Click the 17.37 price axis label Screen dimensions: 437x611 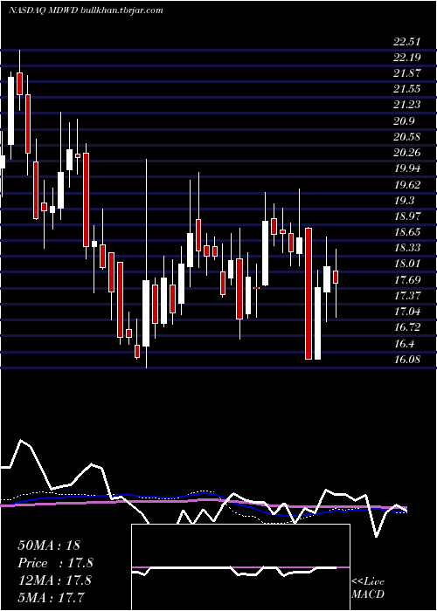[x=407, y=295]
